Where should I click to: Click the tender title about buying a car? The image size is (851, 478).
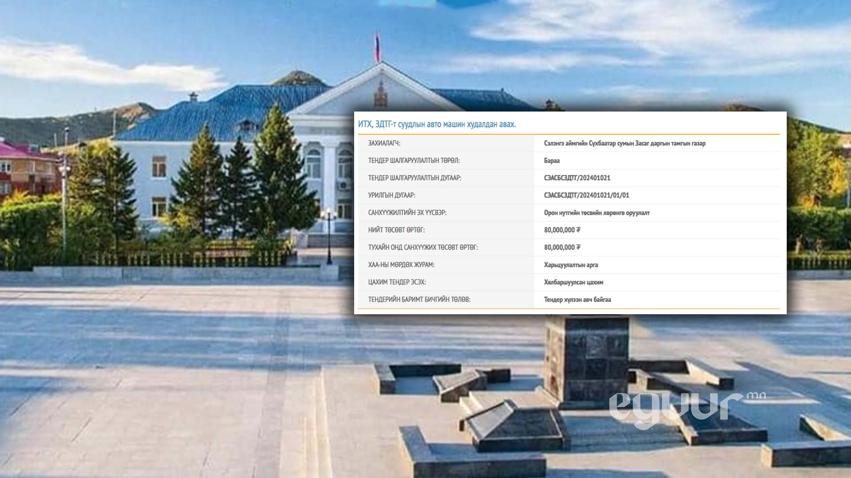click(437, 124)
